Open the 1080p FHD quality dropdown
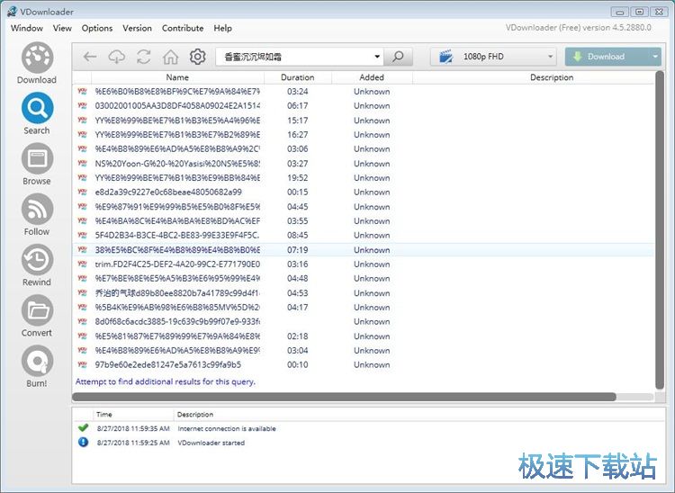This screenshot has width=675, height=493. (494, 57)
